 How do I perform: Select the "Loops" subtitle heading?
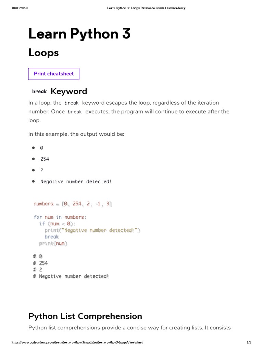point(43,53)
